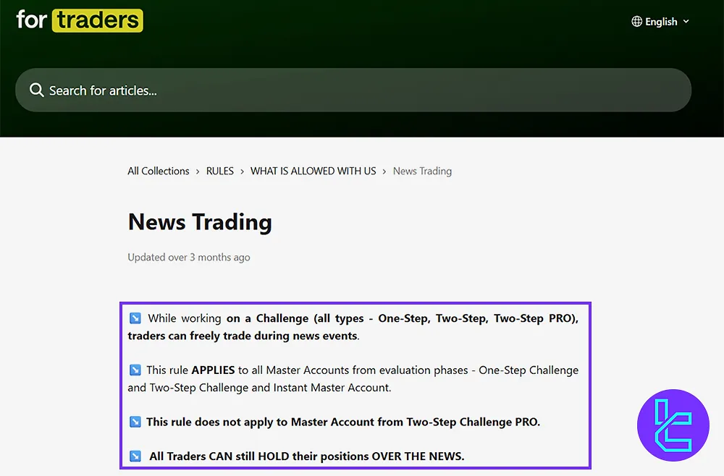Go to the RULES breadcrumb

[220, 171]
